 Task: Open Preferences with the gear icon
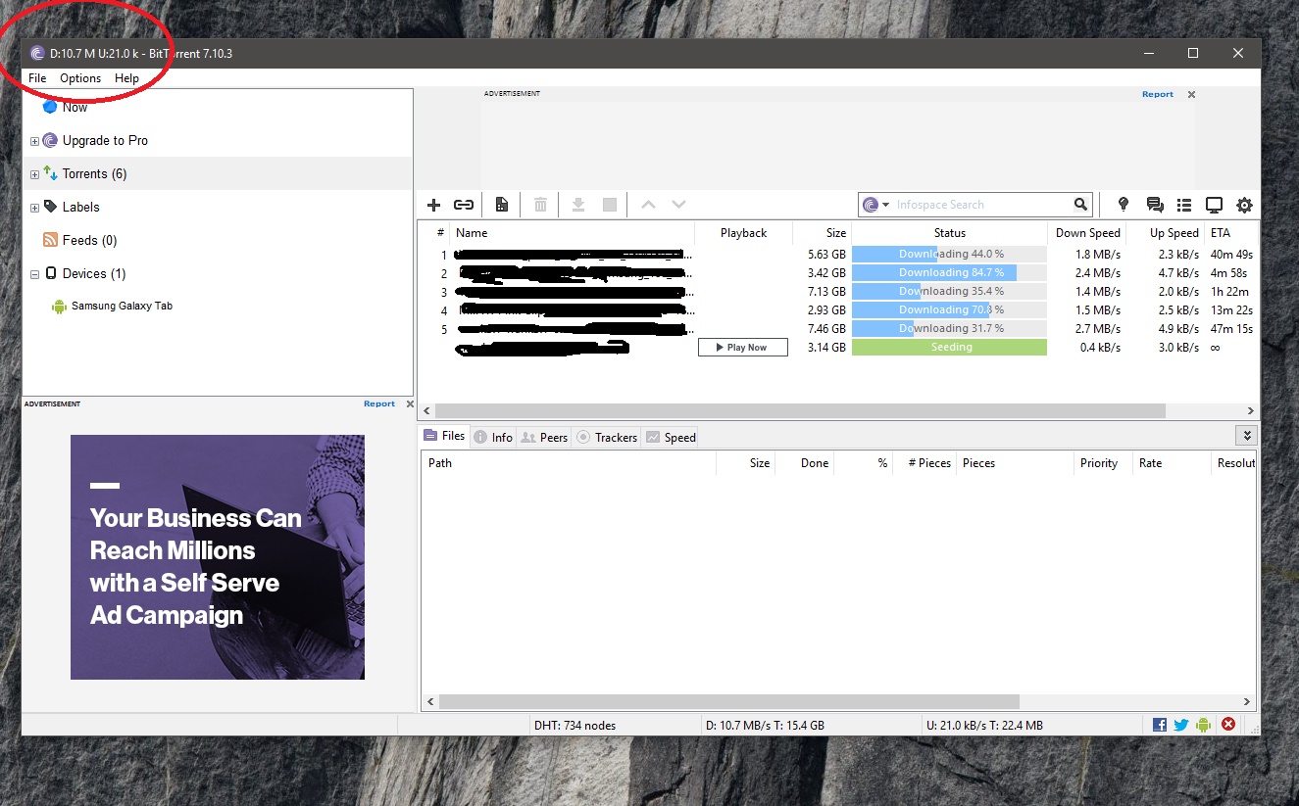pos(1244,205)
